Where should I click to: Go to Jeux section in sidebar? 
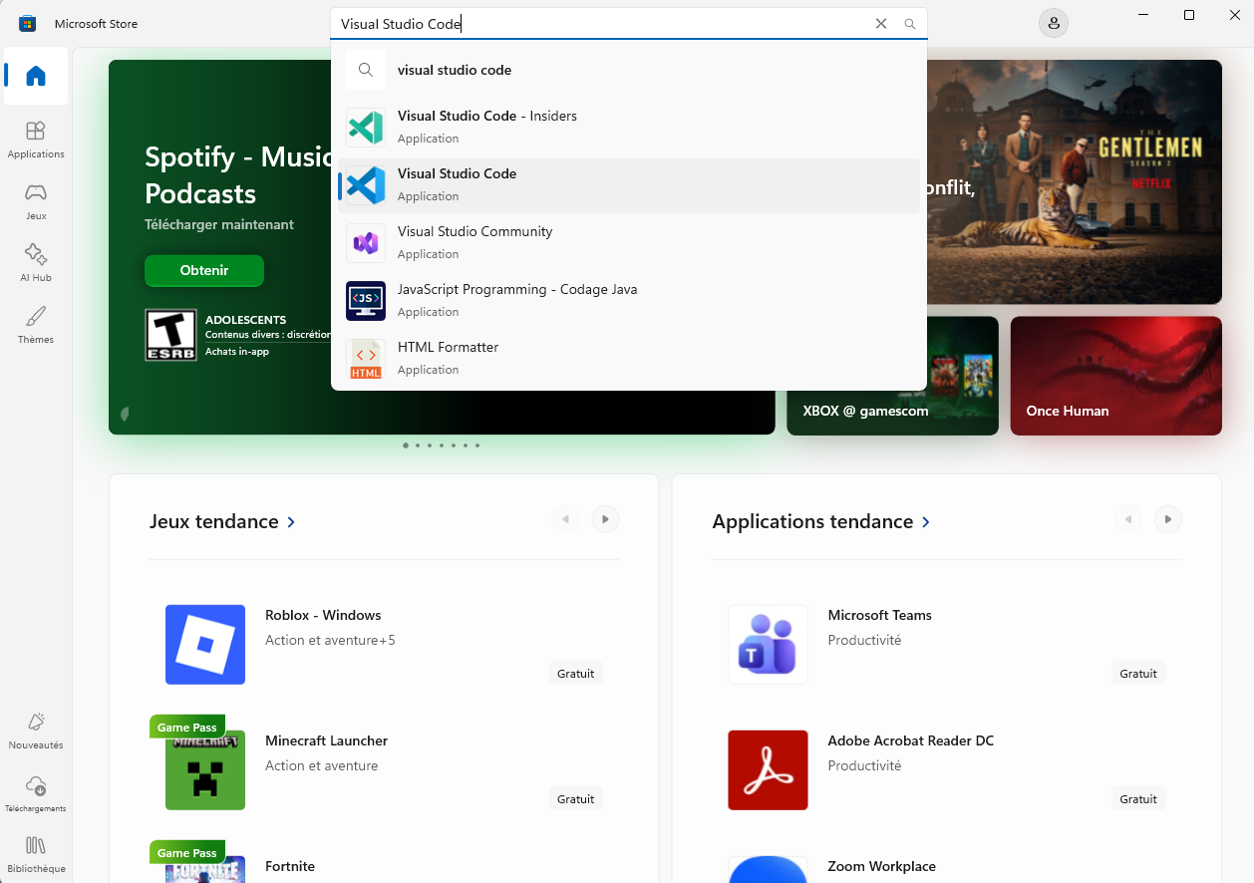coord(36,201)
